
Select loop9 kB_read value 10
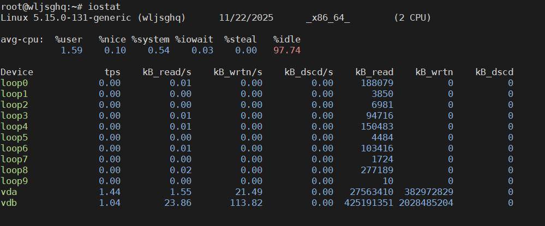[x=388, y=181]
